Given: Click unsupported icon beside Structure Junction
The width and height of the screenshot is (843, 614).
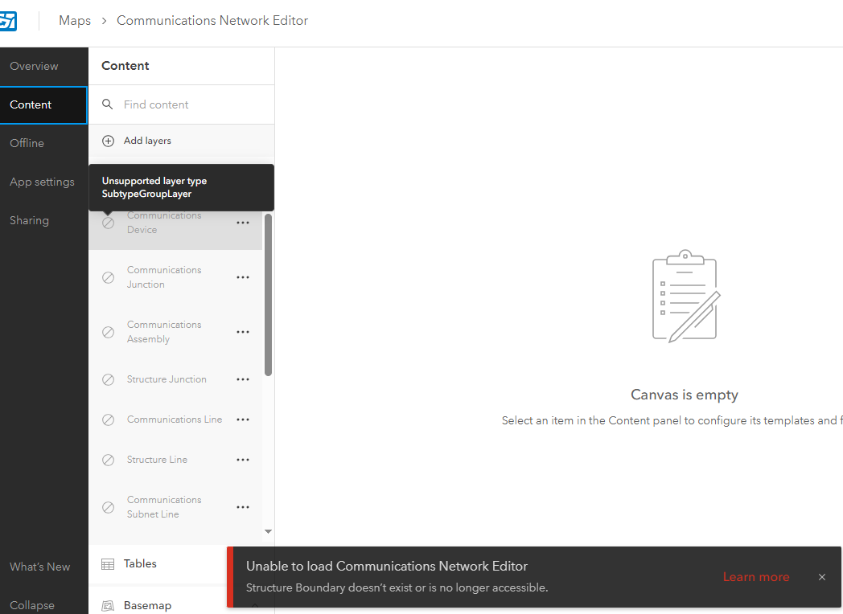Looking at the screenshot, I should point(108,379).
